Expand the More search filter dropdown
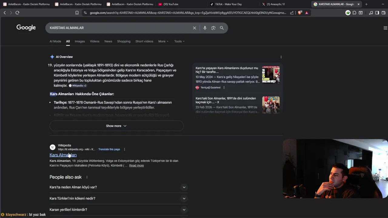The width and height of the screenshot is (388, 218). tap(163, 41)
